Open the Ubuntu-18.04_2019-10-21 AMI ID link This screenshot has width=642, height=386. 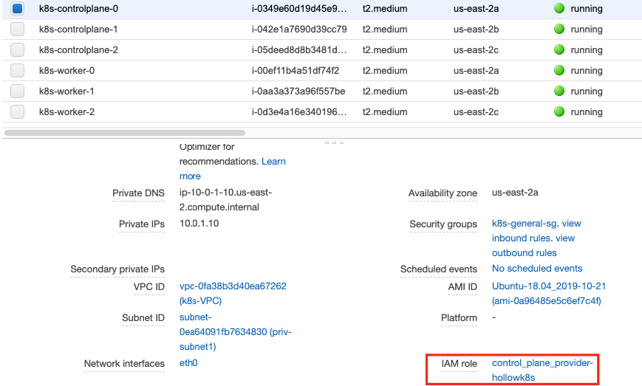pyautogui.click(x=548, y=286)
